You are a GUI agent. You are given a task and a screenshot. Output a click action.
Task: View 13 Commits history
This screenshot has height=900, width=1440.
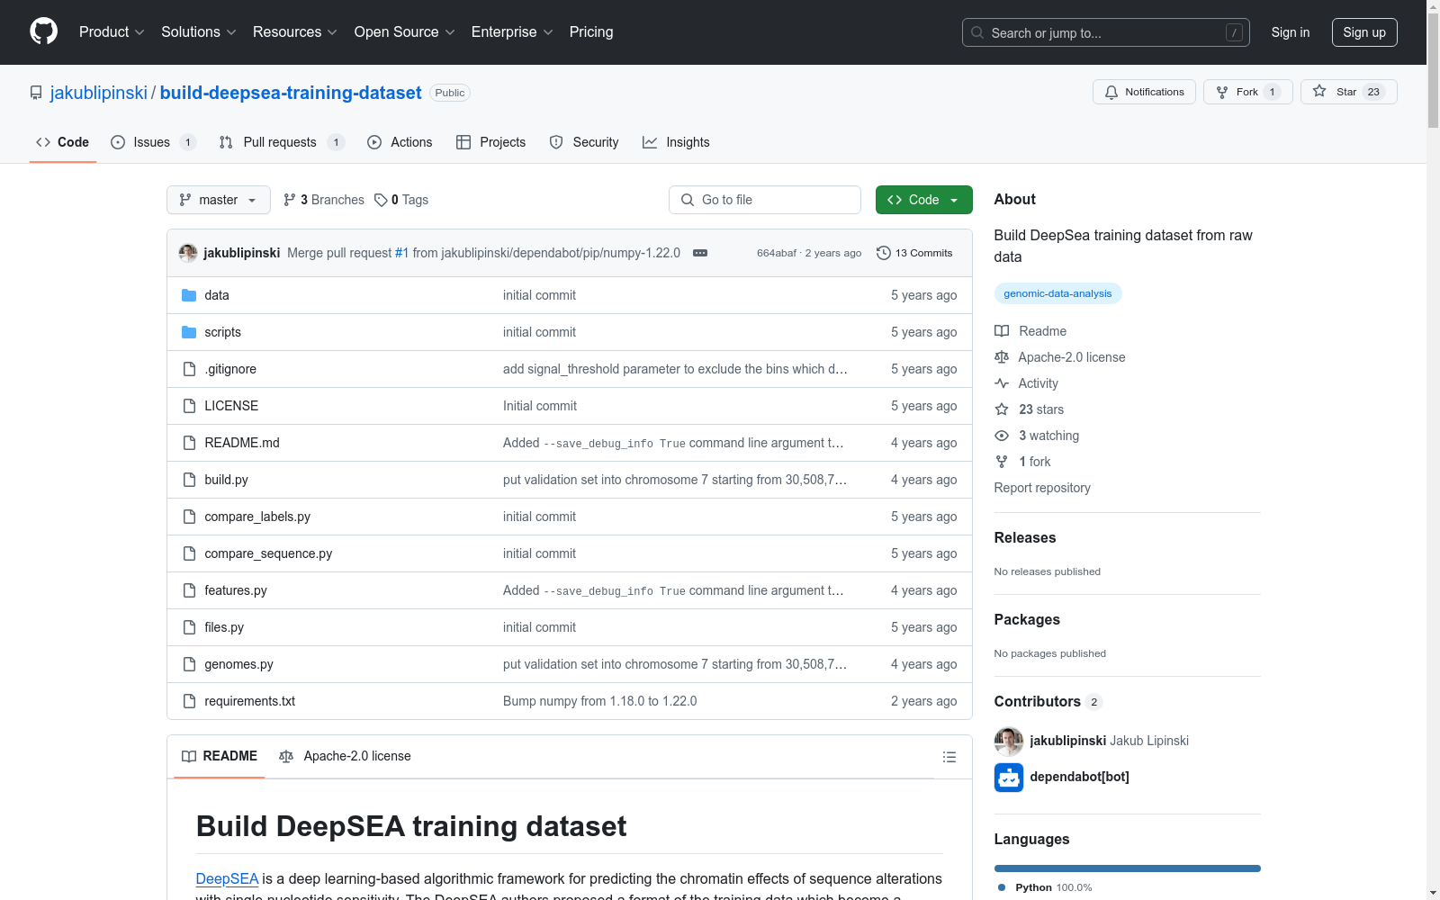pyautogui.click(x=914, y=253)
